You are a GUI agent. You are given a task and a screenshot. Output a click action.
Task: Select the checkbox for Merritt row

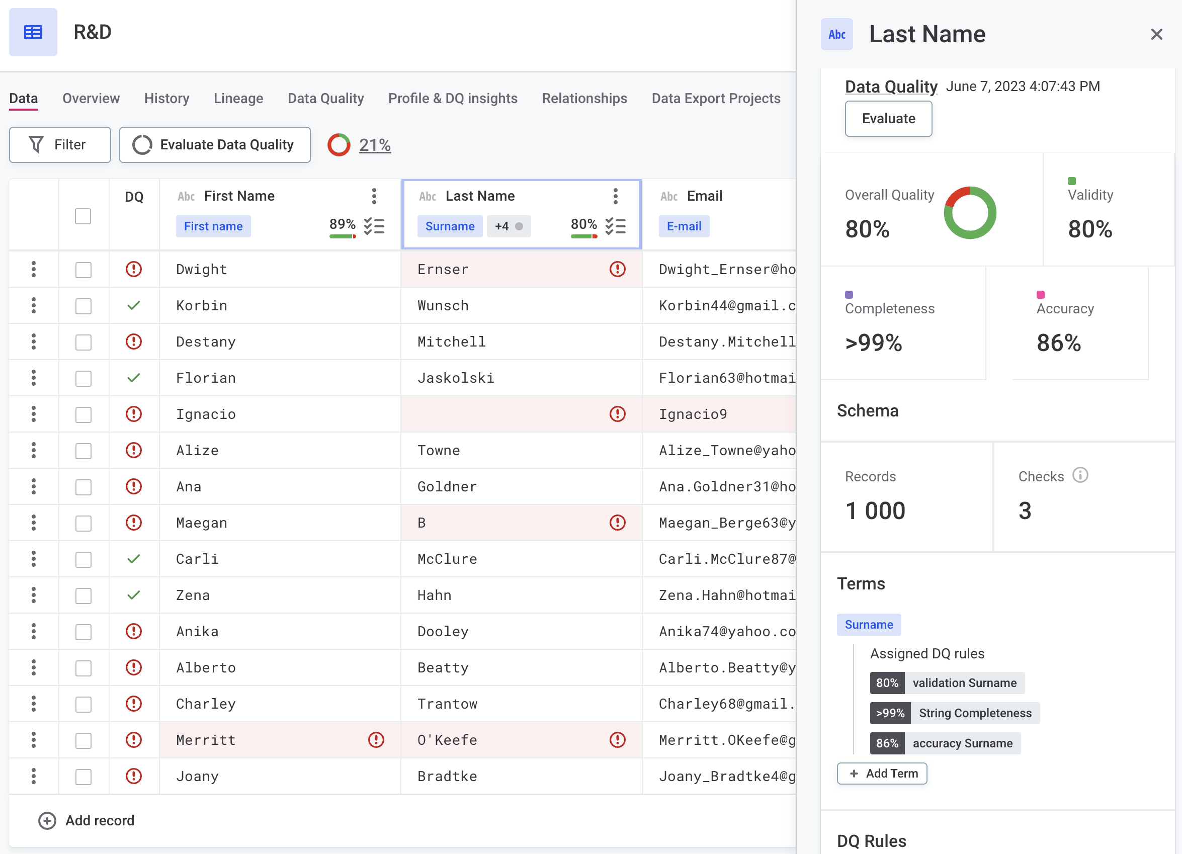tap(83, 740)
